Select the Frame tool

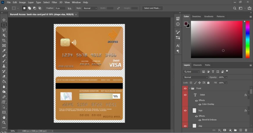4,46
